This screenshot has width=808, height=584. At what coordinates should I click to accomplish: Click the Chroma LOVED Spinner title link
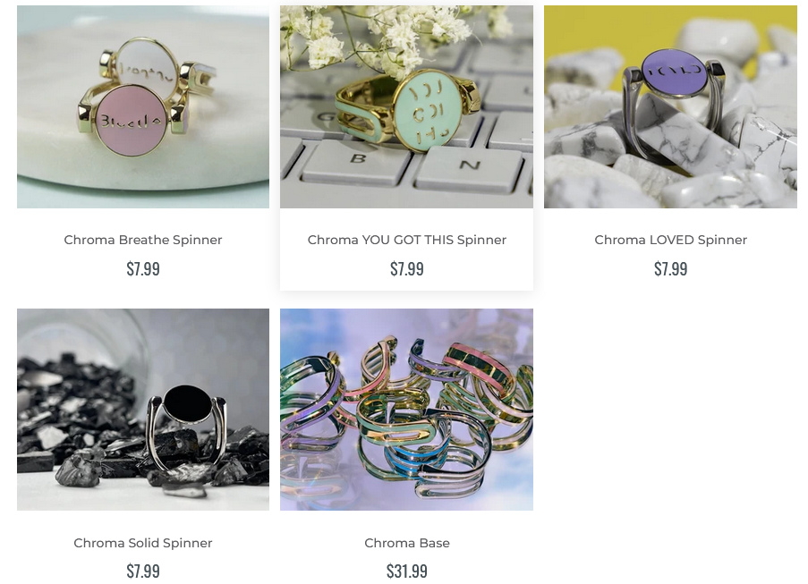(x=670, y=240)
